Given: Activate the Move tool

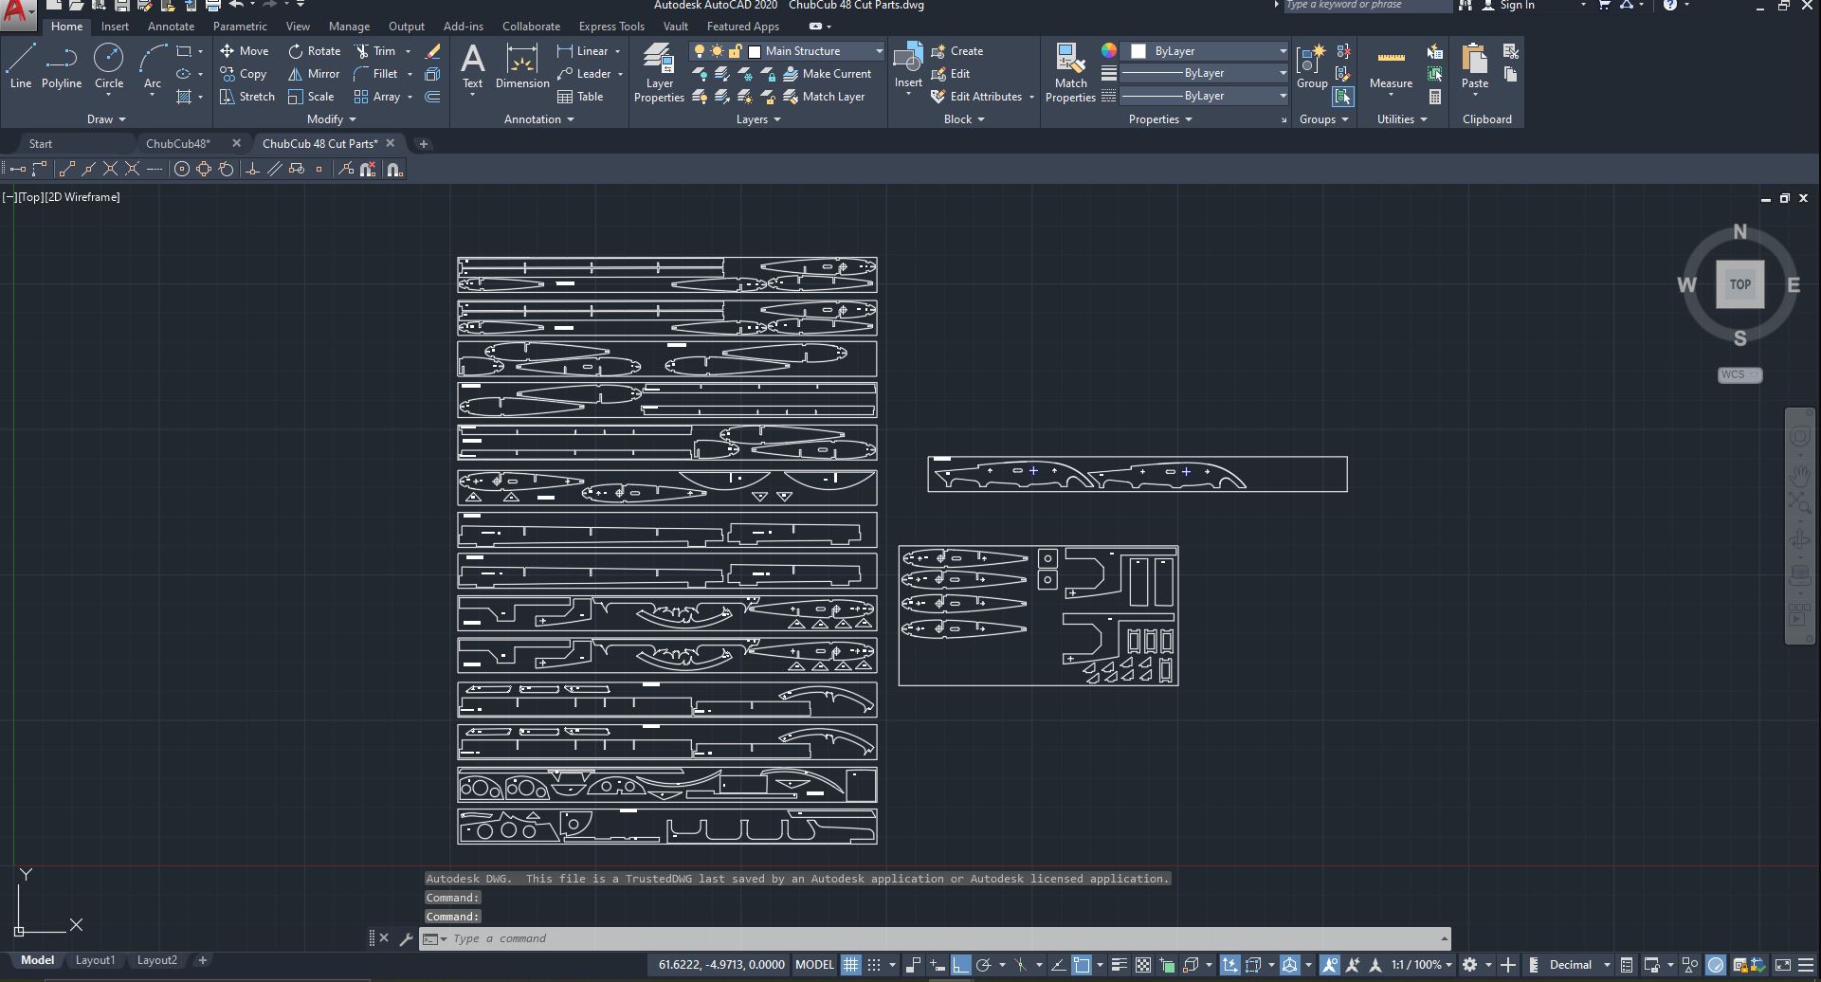Looking at the screenshot, I should [244, 50].
